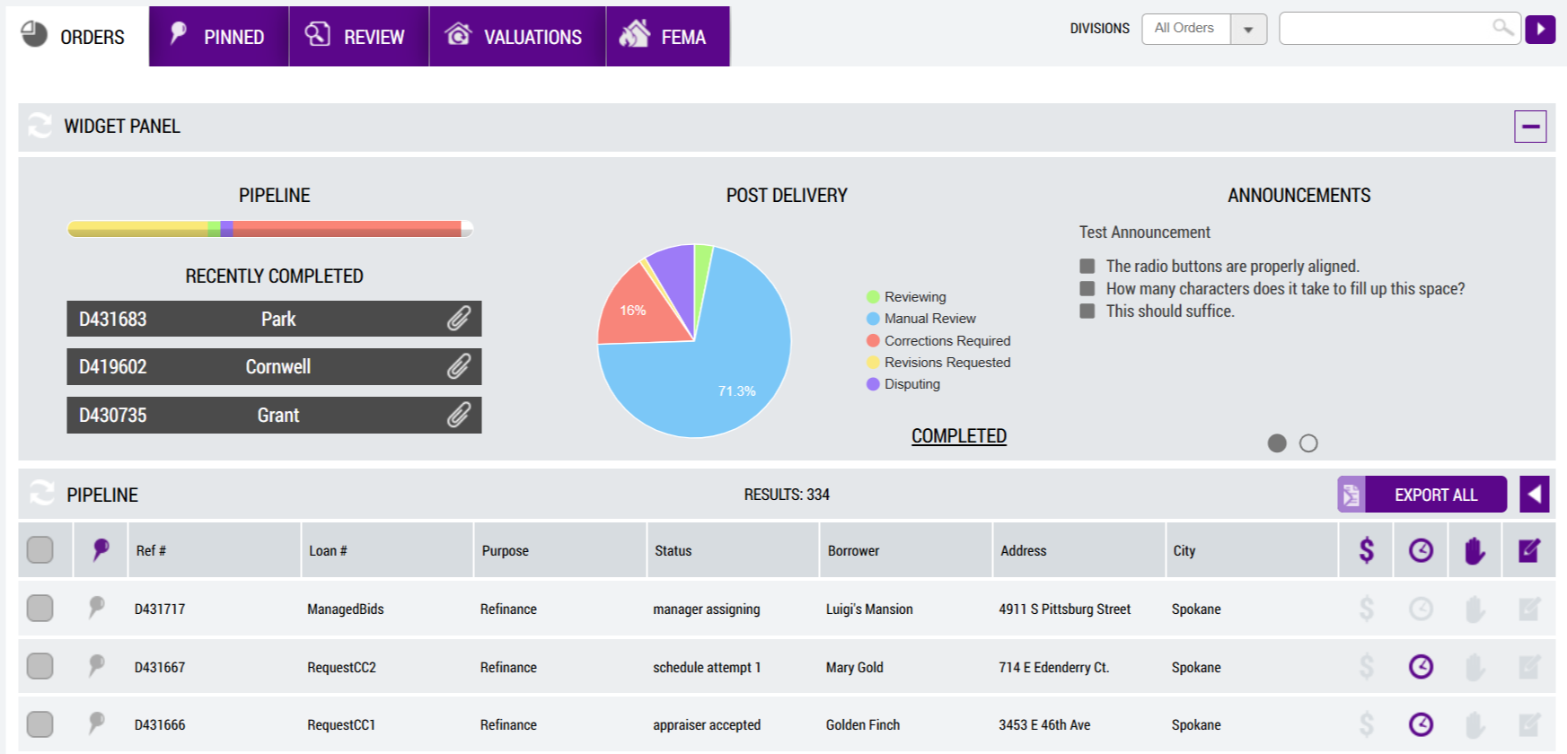Open attachment for order D419602 Cornwell
Viewport: 1567px width, 754px height.
(459, 366)
